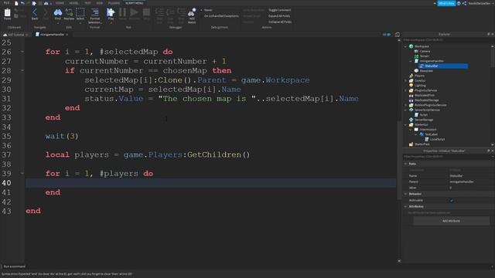Place cursor on empty line 40
495x278 pixels.
coord(211,183)
